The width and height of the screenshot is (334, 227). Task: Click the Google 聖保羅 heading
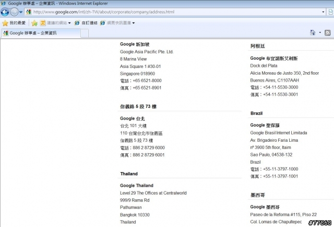coord(265,125)
